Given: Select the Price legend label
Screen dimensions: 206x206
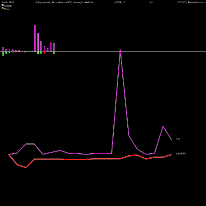Looking at the screenshot, I should [x=7, y=9].
